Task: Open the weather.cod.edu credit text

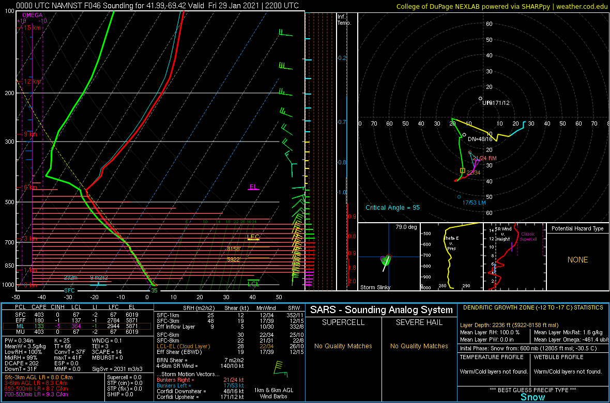Action: [583, 7]
